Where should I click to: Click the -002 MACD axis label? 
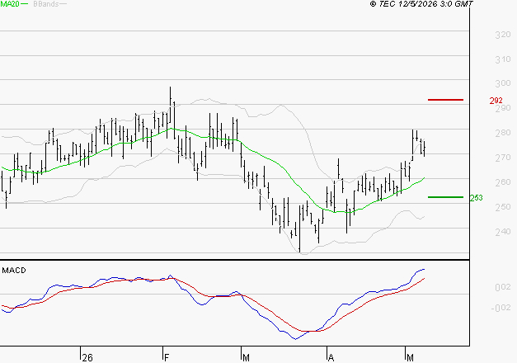tap(501, 308)
